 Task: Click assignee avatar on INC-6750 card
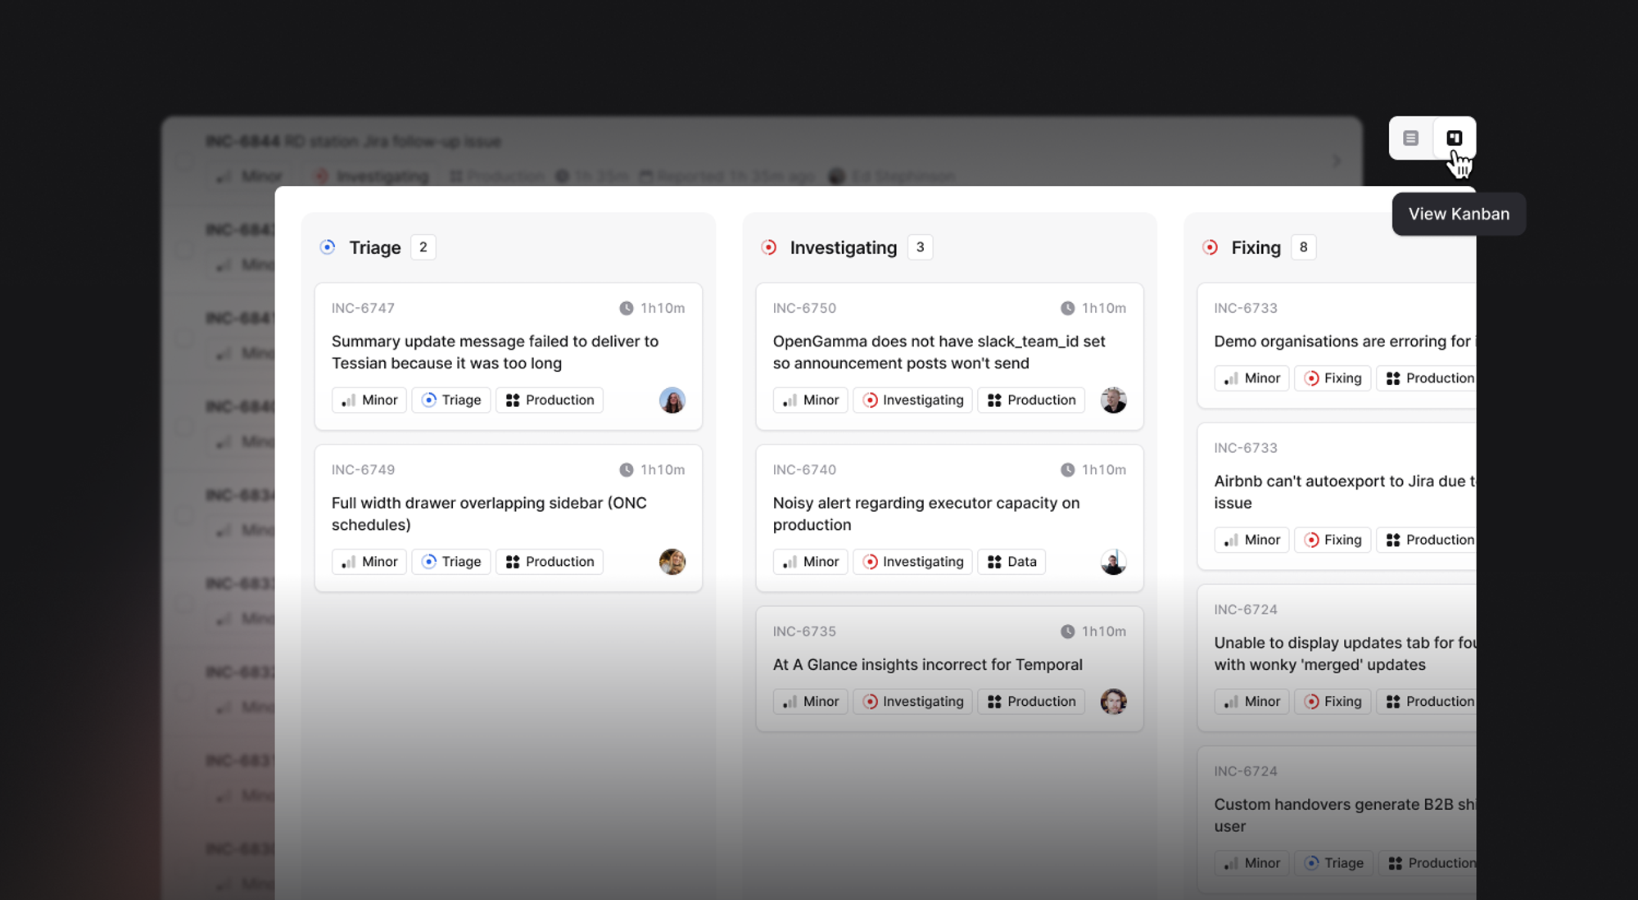(x=1113, y=400)
